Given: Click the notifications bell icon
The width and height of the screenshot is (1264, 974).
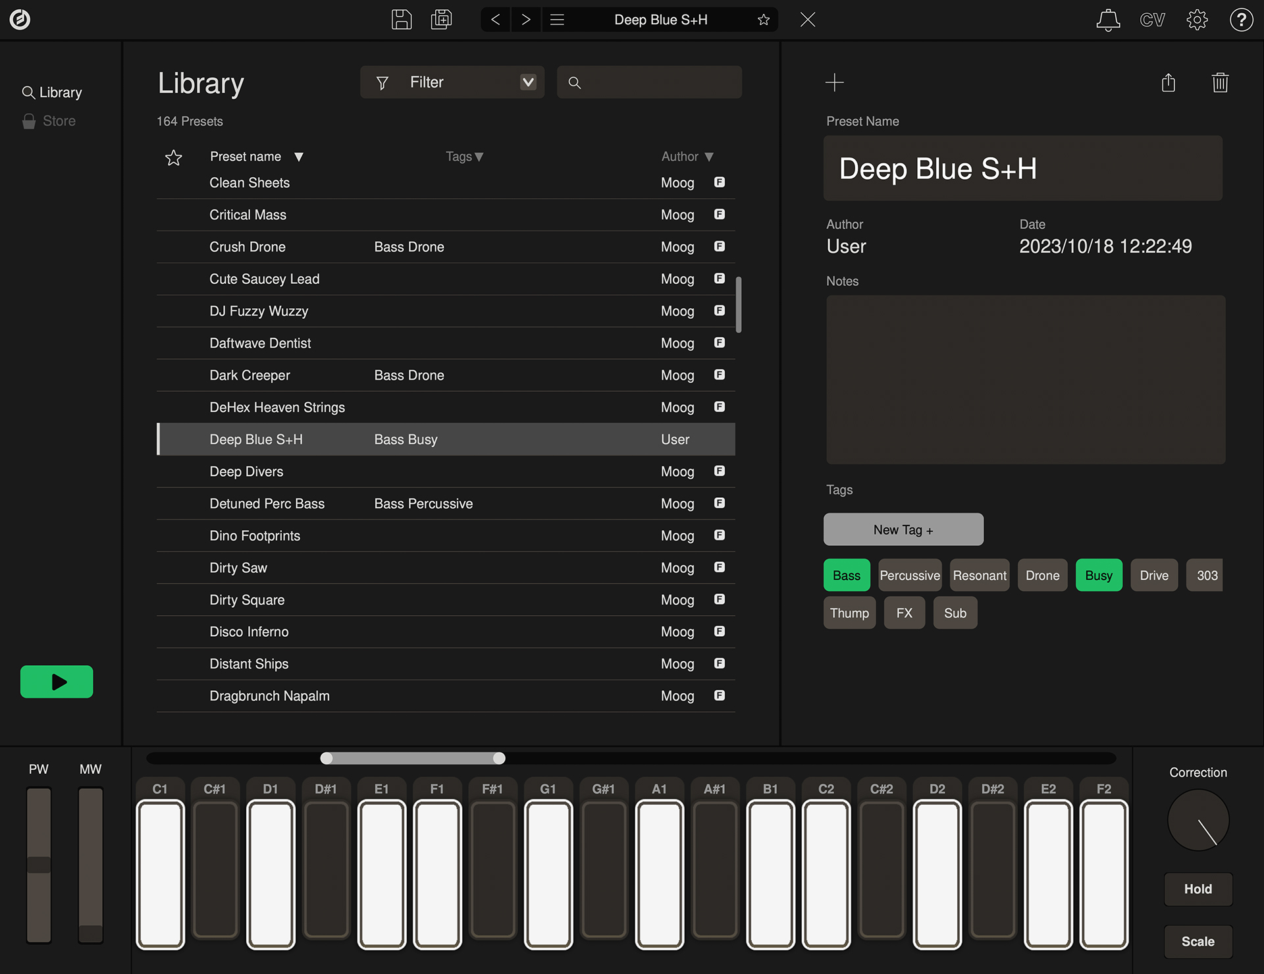Looking at the screenshot, I should tap(1108, 20).
